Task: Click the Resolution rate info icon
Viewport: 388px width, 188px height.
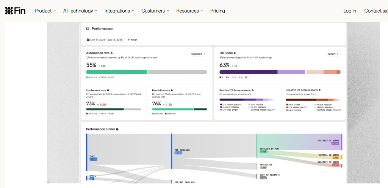Action: (x=172, y=90)
